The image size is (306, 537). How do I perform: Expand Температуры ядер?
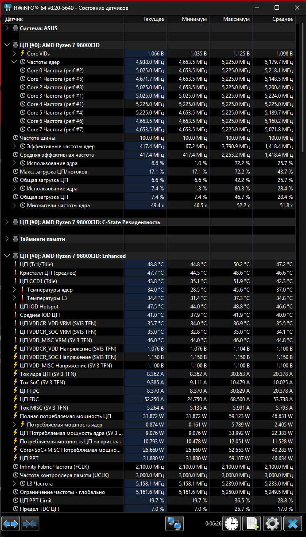click(x=14, y=290)
